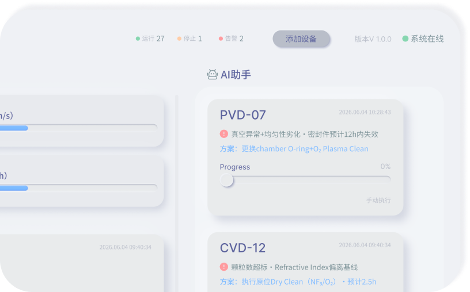Select the 停止 1 status filter
Image resolution: width=470 pixels, height=292 pixels.
189,39
